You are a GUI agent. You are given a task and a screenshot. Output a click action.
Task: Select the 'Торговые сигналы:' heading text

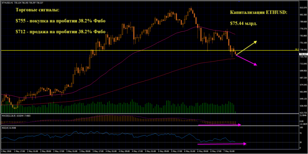click(37, 10)
